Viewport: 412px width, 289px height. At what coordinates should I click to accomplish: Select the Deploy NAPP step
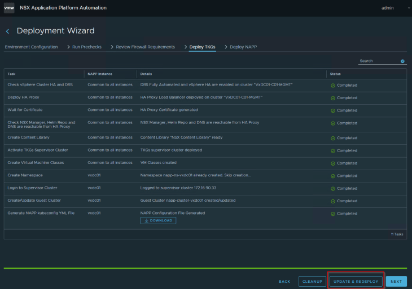click(243, 47)
